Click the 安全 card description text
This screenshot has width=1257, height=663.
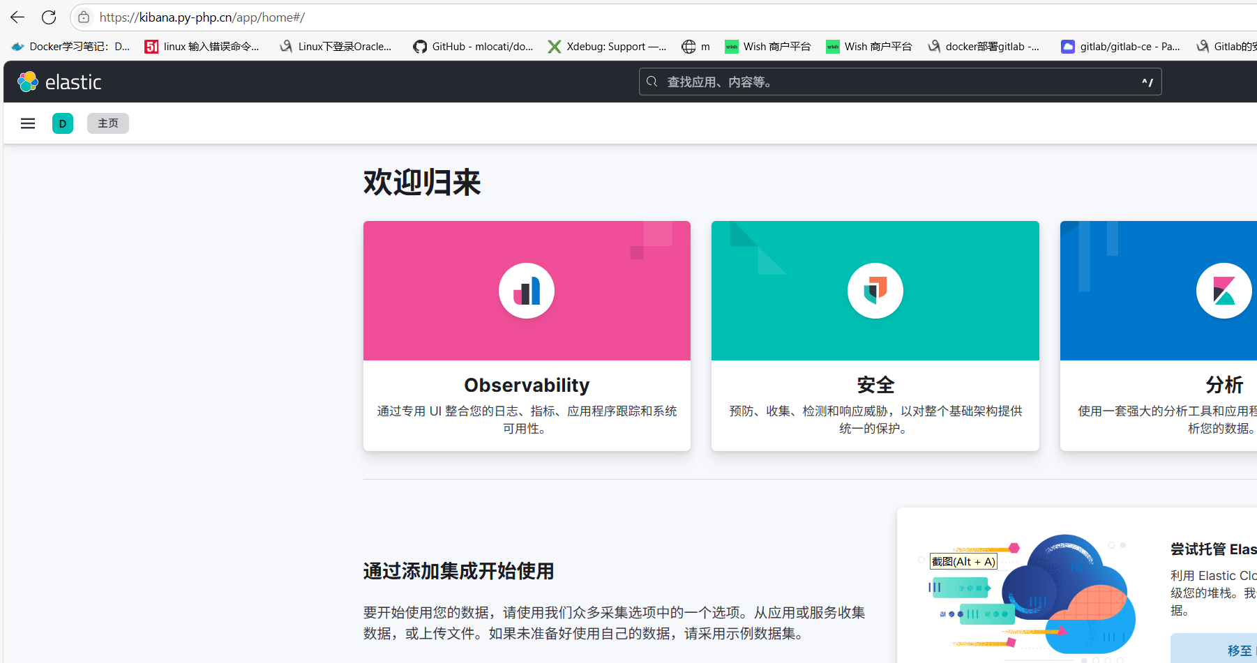[x=875, y=420]
